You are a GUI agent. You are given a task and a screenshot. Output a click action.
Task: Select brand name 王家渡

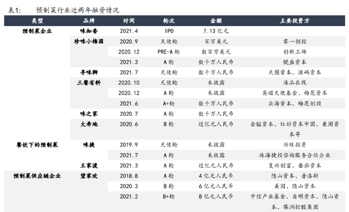point(89,166)
